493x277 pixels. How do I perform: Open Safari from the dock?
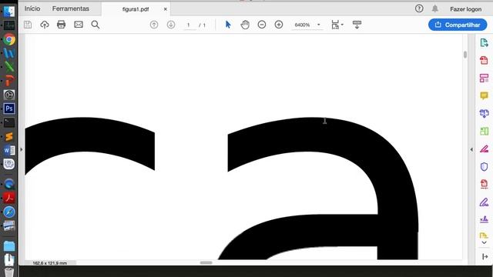9,212
